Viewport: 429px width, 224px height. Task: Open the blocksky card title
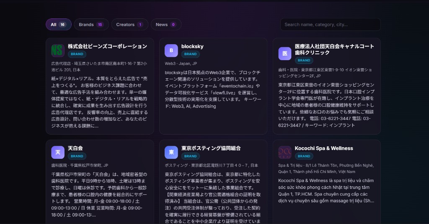[192, 46]
